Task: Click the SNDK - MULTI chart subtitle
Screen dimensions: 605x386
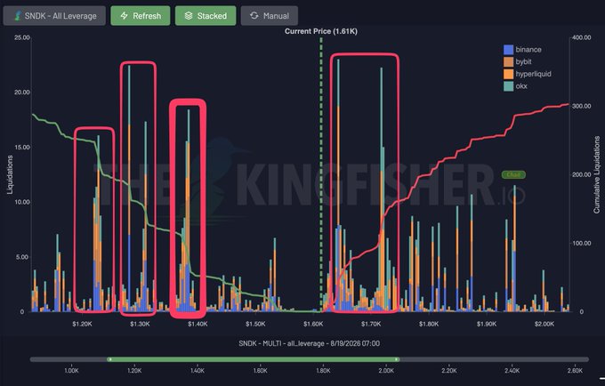Action: pos(309,343)
